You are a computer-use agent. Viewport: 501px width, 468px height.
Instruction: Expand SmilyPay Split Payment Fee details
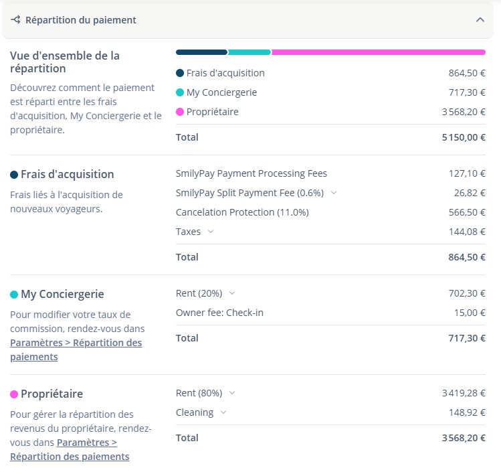click(334, 193)
